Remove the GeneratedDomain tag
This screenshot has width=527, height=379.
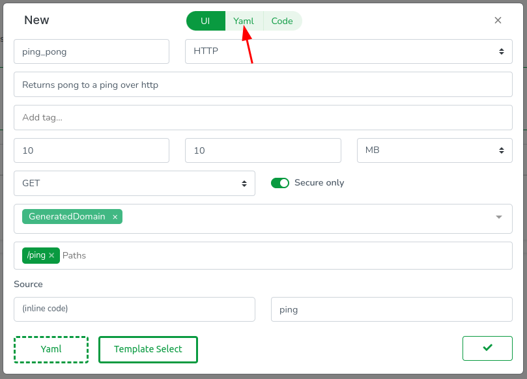[x=115, y=217]
